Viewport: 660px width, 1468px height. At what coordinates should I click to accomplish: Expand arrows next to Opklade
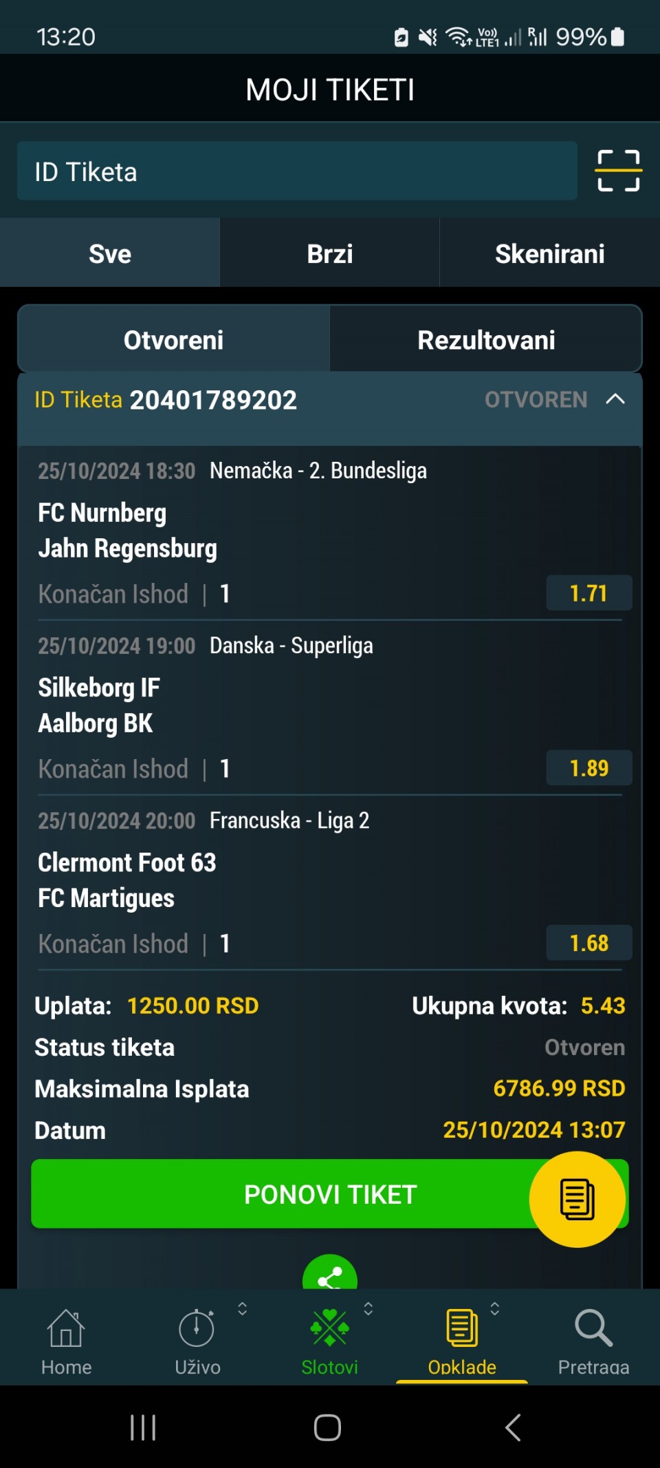(x=494, y=1308)
